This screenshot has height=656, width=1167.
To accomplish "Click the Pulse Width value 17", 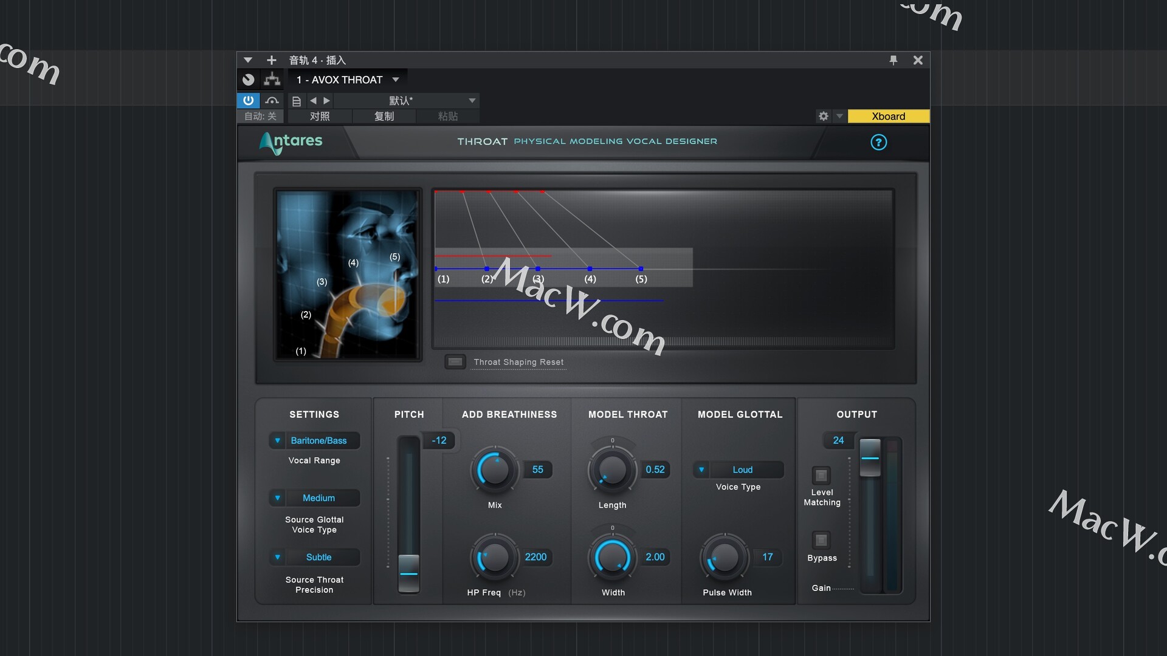I will [x=768, y=557].
